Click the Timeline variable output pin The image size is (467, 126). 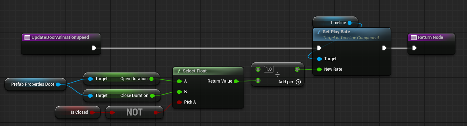click(350, 23)
